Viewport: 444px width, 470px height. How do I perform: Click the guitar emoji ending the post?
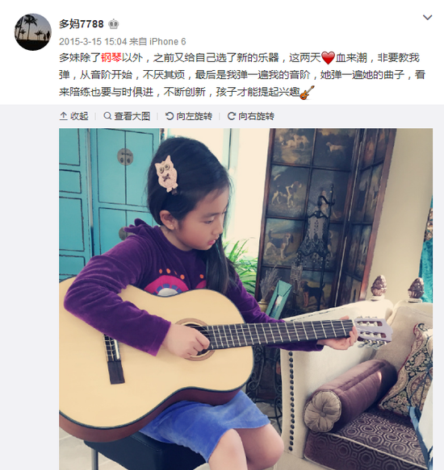click(307, 93)
